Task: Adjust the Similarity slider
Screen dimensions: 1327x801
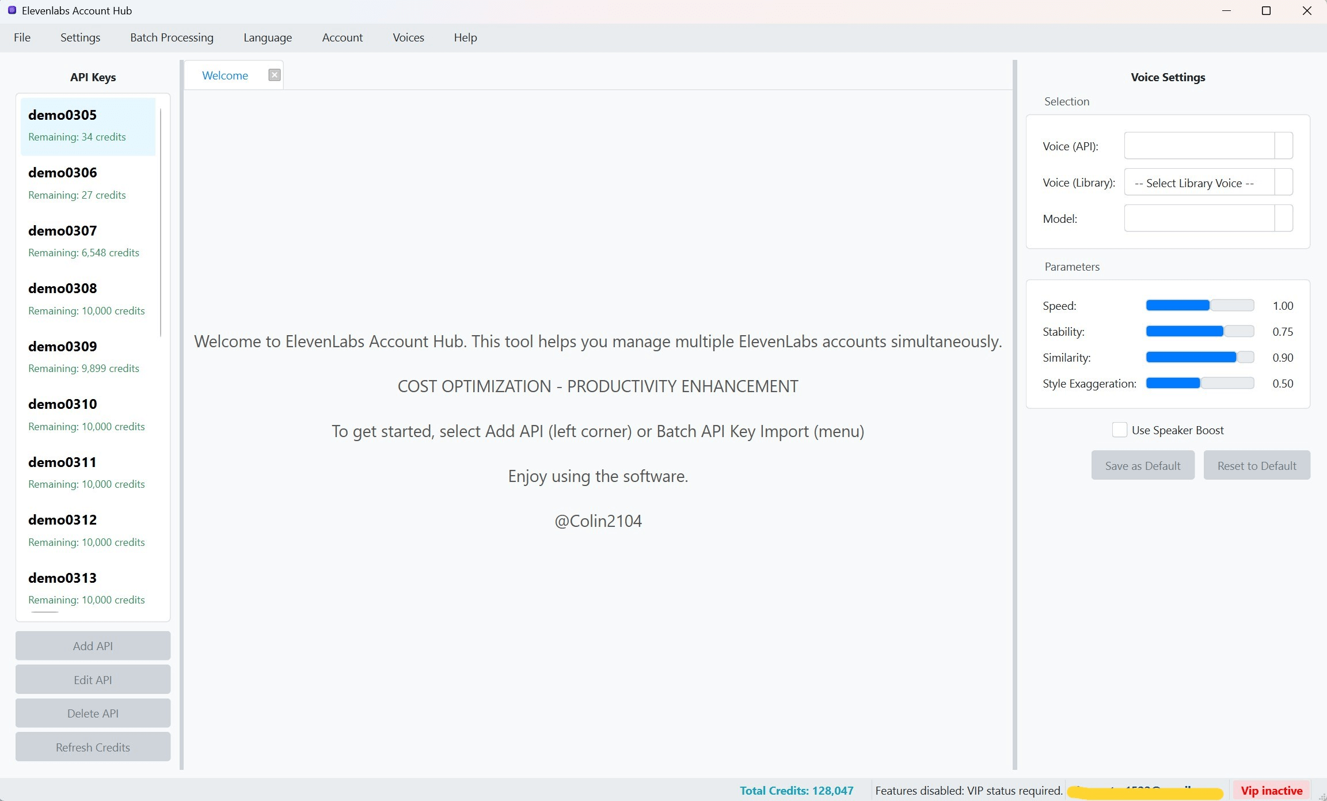Action: coord(1200,357)
